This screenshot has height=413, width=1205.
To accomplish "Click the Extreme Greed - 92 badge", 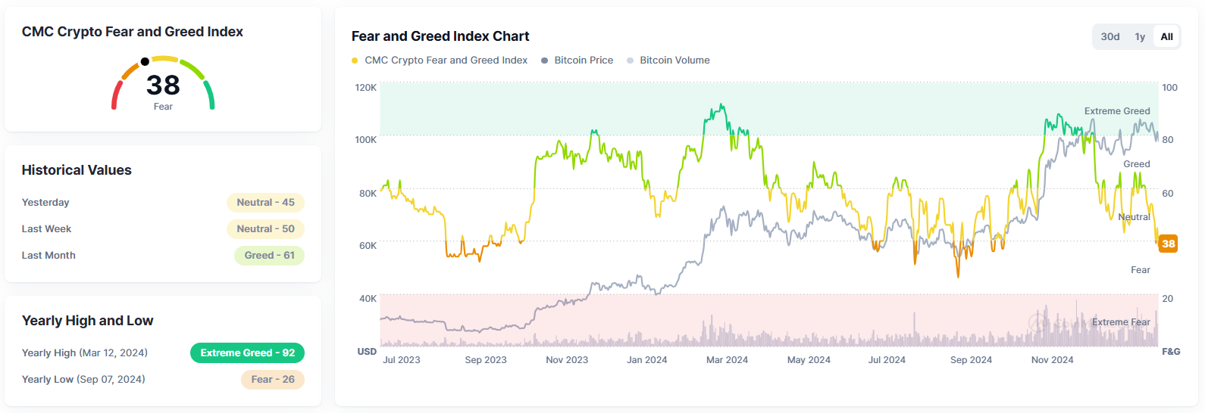I will click(247, 353).
